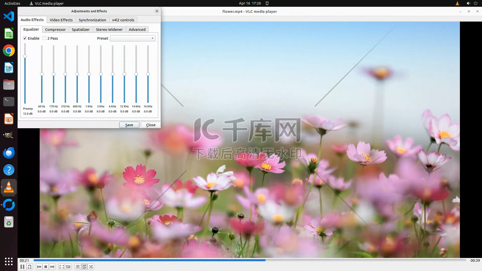Check the 2 Pass checkbox
This screenshot has height=271, width=482.
tap(44, 38)
